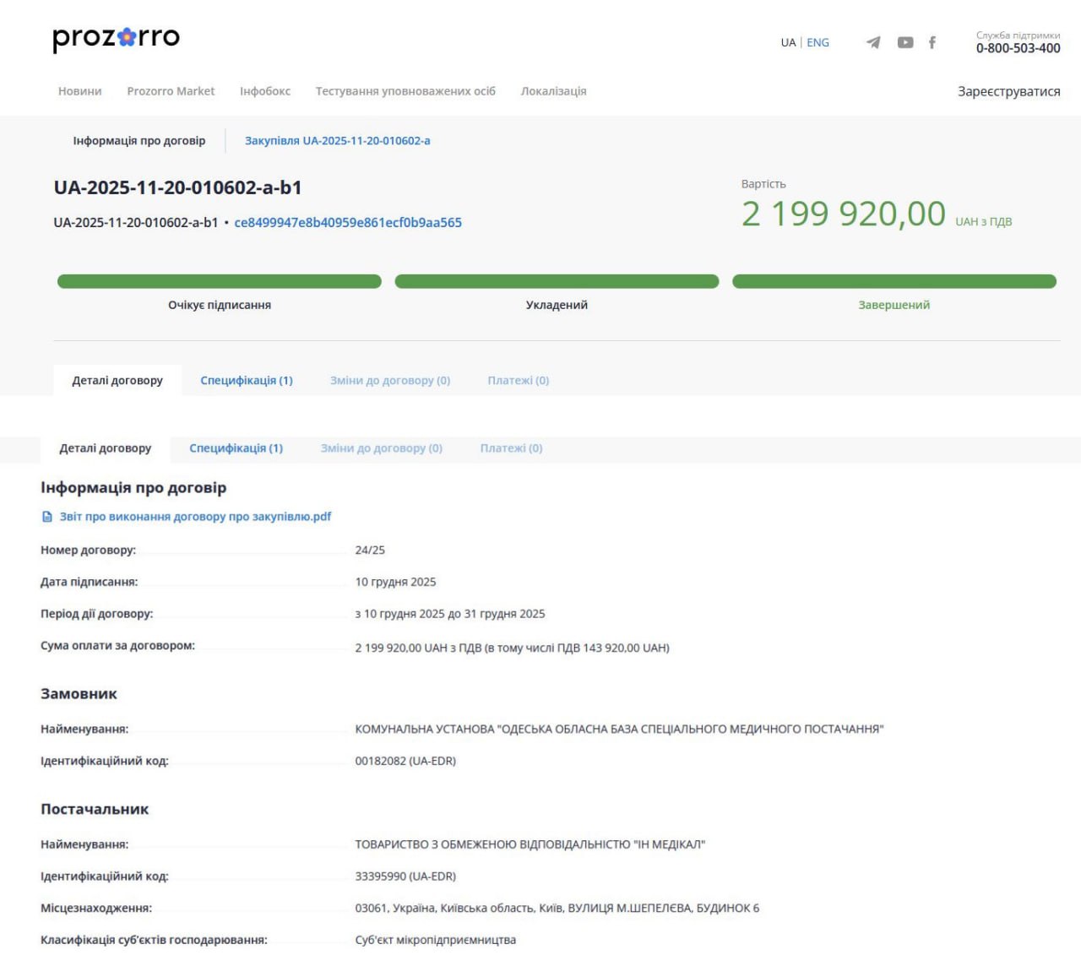The image size is (1081, 955).
Task: Open the Telegram channel icon
Action: (873, 42)
